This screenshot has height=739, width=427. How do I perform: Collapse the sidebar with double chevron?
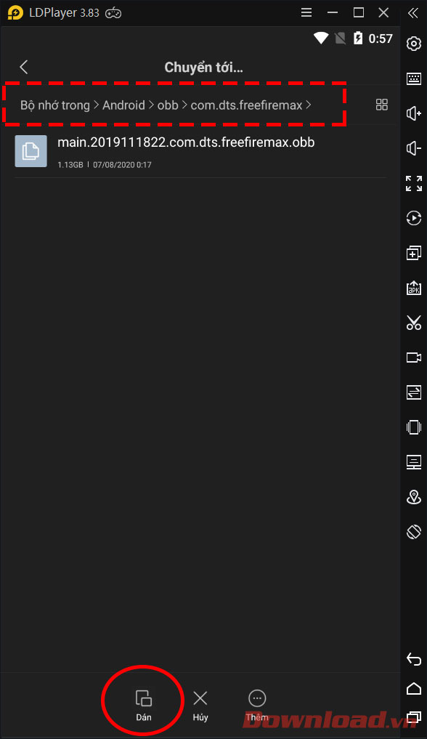(413, 13)
